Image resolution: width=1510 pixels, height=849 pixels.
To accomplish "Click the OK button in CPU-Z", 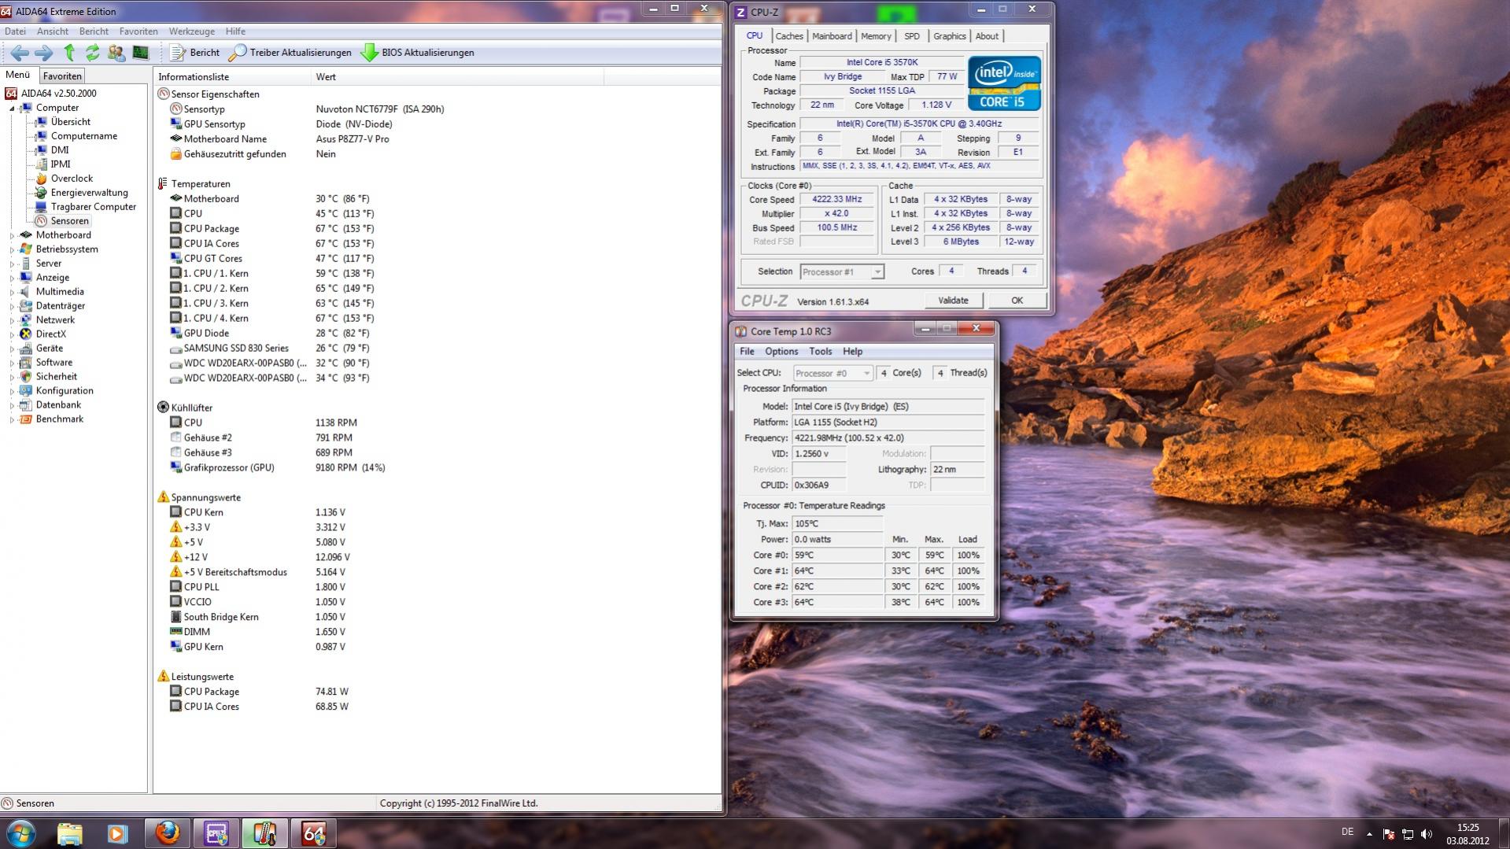I will click(1017, 301).
